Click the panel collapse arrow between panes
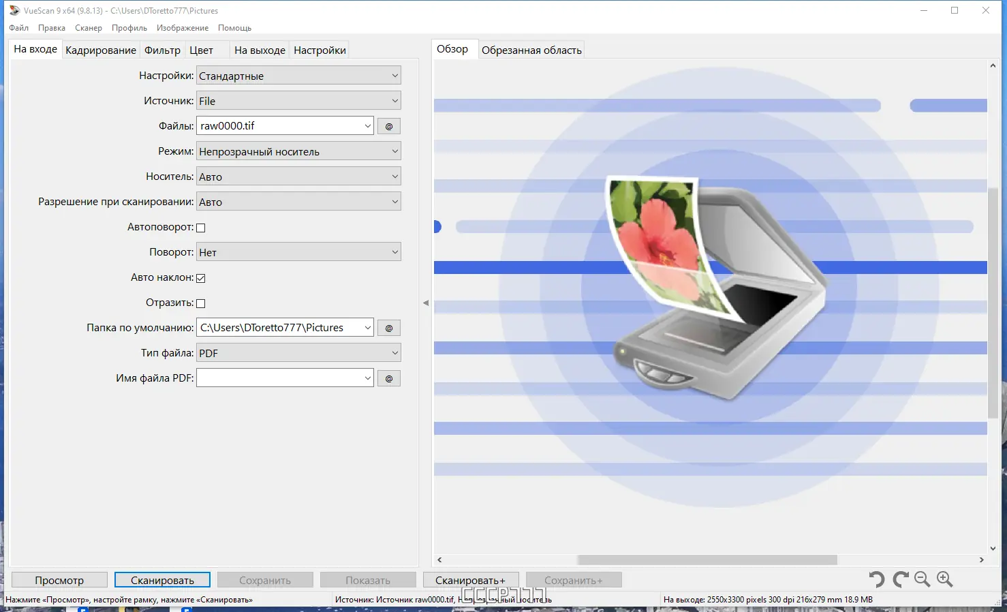Image resolution: width=1007 pixels, height=612 pixels. coord(426,303)
